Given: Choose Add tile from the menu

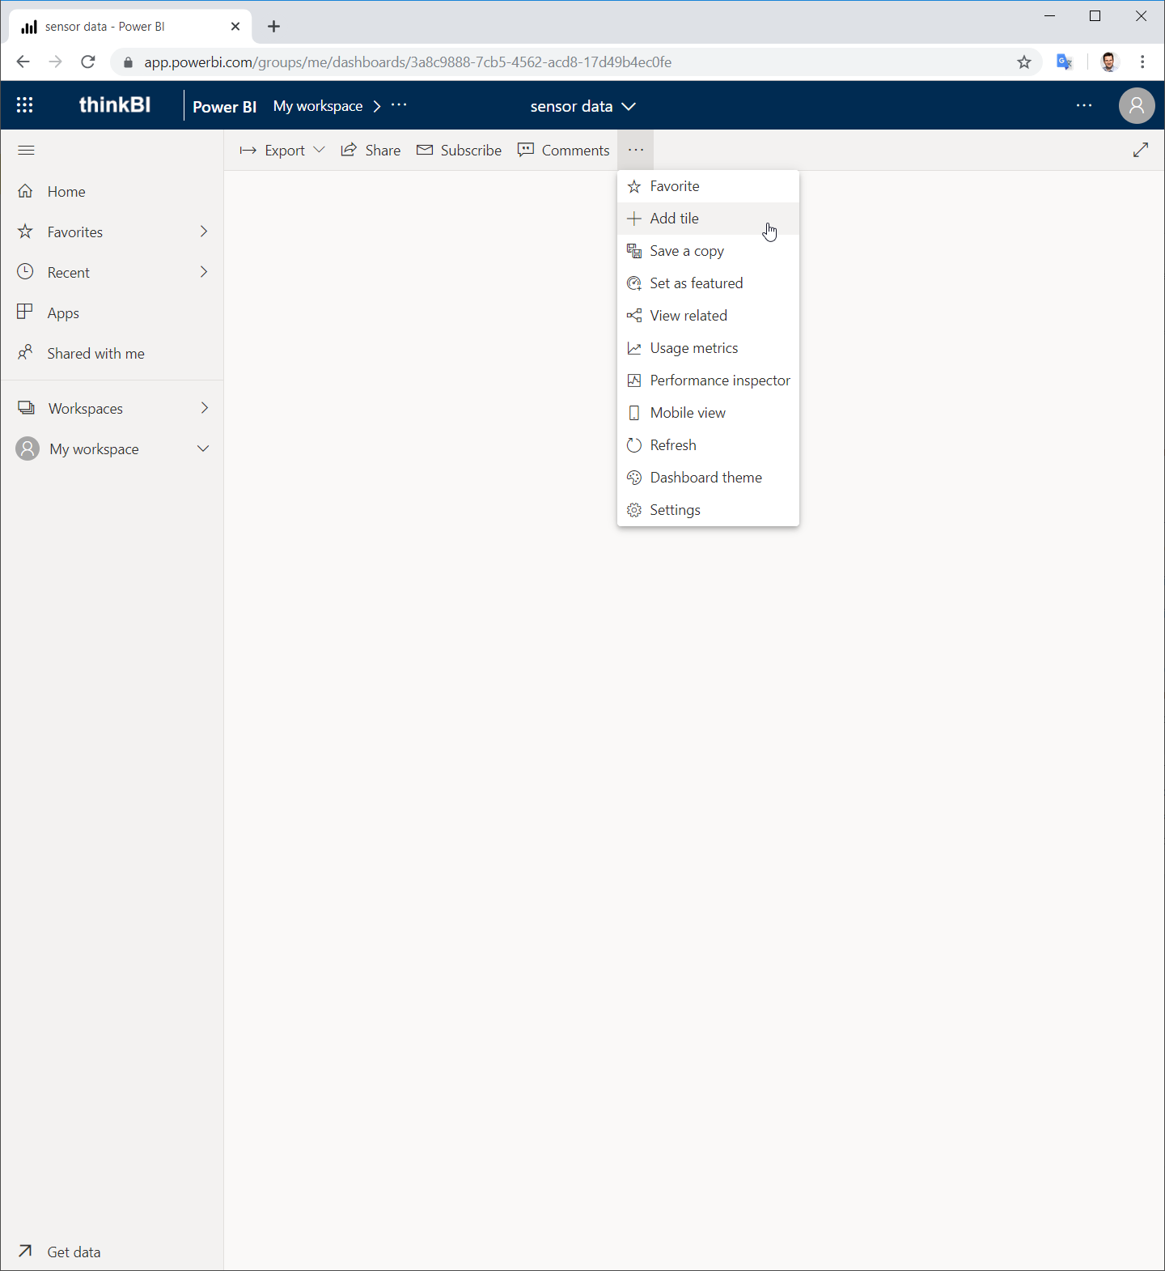Looking at the screenshot, I should [708, 219].
